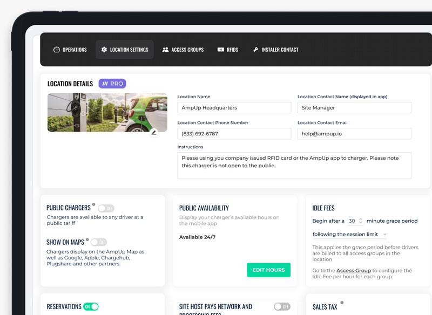Screen dimensions: 432x315
Task: Click the Access Groups people icon
Action: 165,50
